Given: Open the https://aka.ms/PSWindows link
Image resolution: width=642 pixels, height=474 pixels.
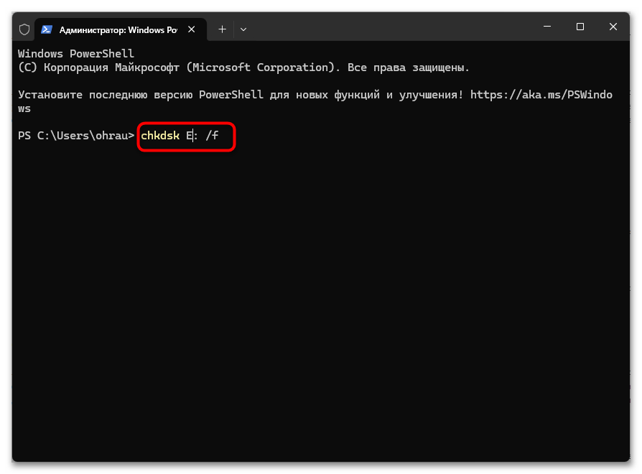Looking at the screenshot, I should click(x=541, y=95).
